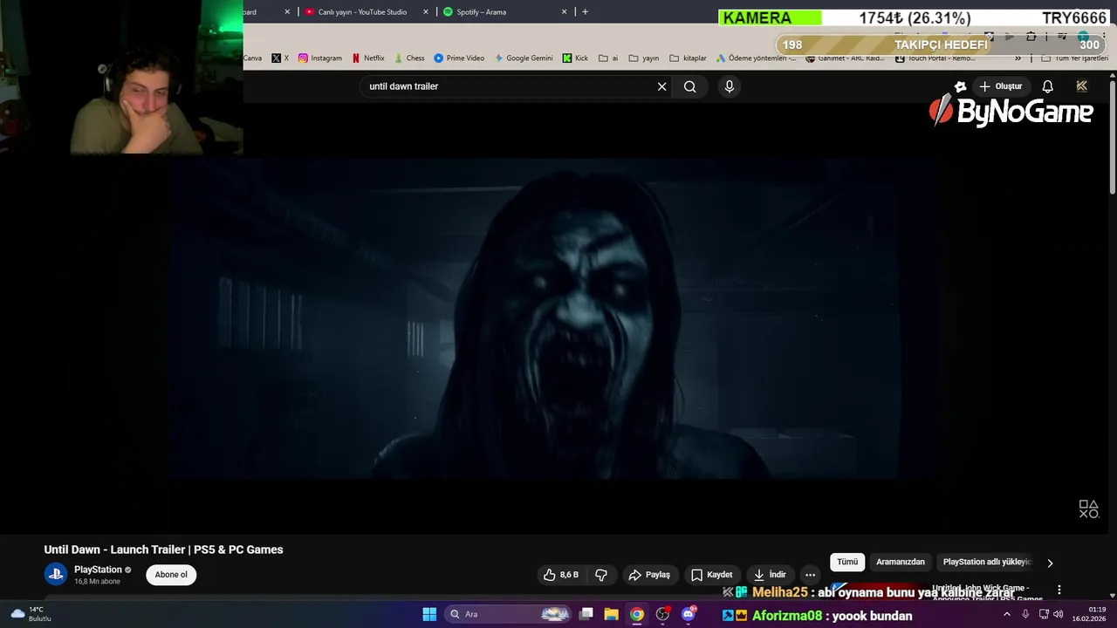
Task: Select the Aramanızdan filter chip
Action: coord(900,562)
